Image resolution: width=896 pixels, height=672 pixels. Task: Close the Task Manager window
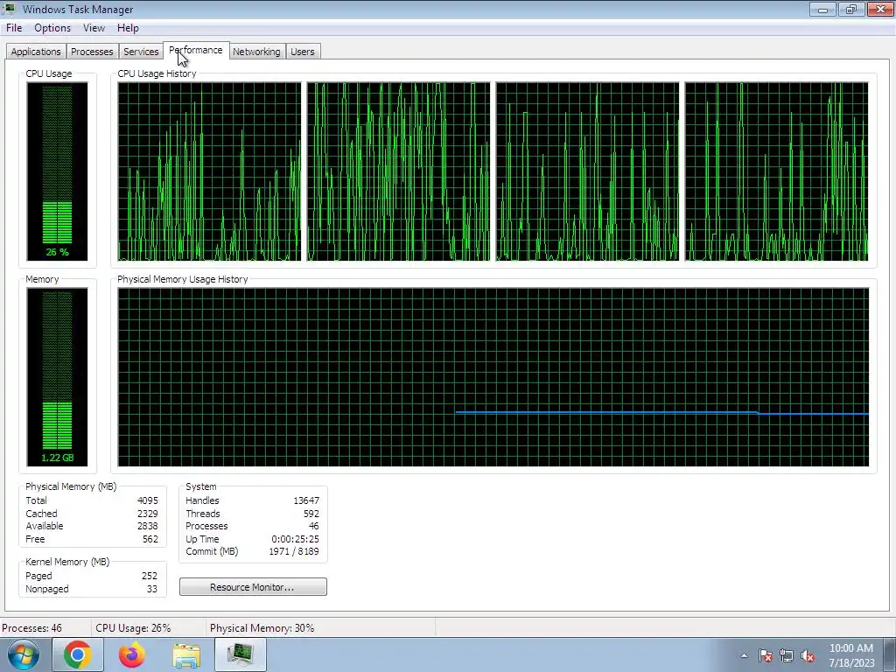click(x=880, y=9)
